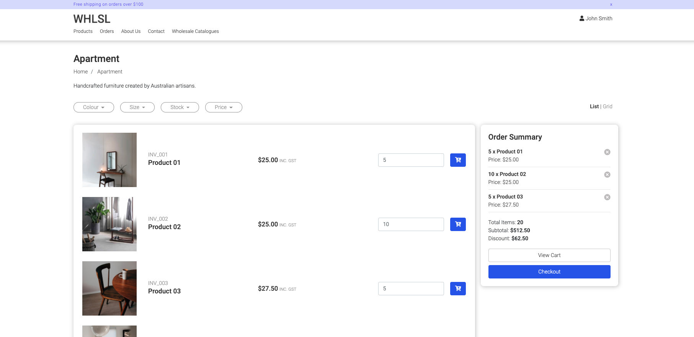This screenshot has height=337, width=694.
Task: Click the View Cart button
Action: pyautogui.click(x=549, y=255)
